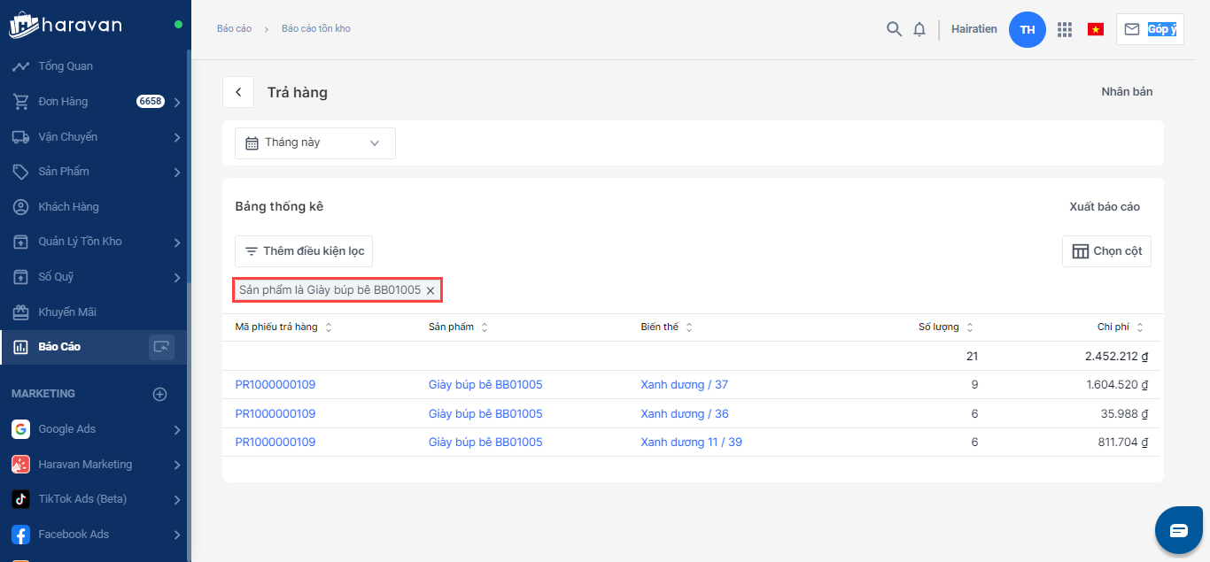
Task: Click the back arrow beside Trả hàng
Action: tap(238, 92)
